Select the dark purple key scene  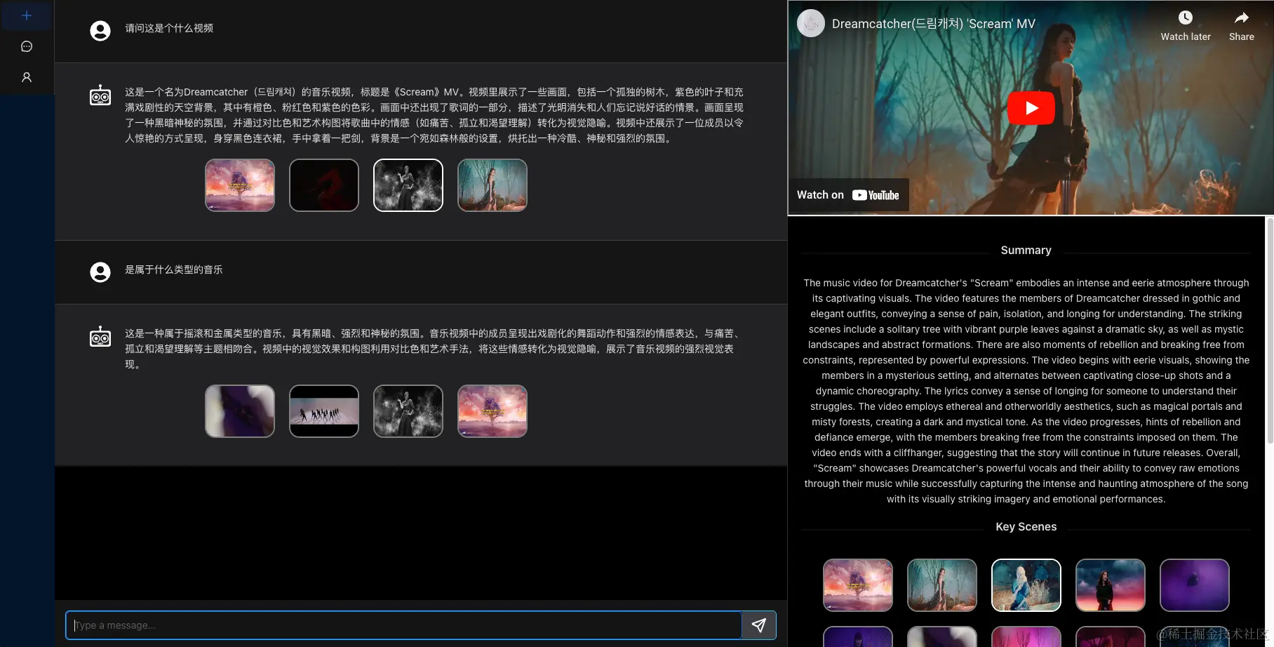click(x=1195, y=585)
